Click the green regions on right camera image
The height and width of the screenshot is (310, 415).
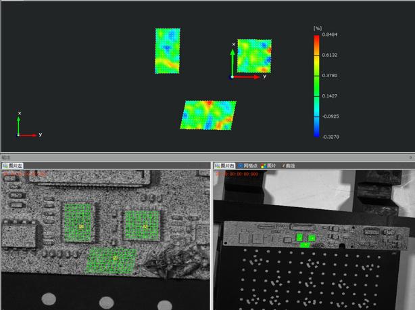[306, 238]
